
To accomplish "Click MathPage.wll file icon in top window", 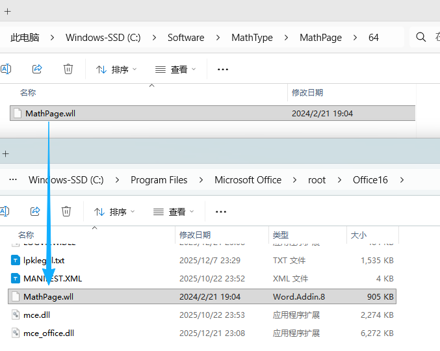I will point(18,113).
